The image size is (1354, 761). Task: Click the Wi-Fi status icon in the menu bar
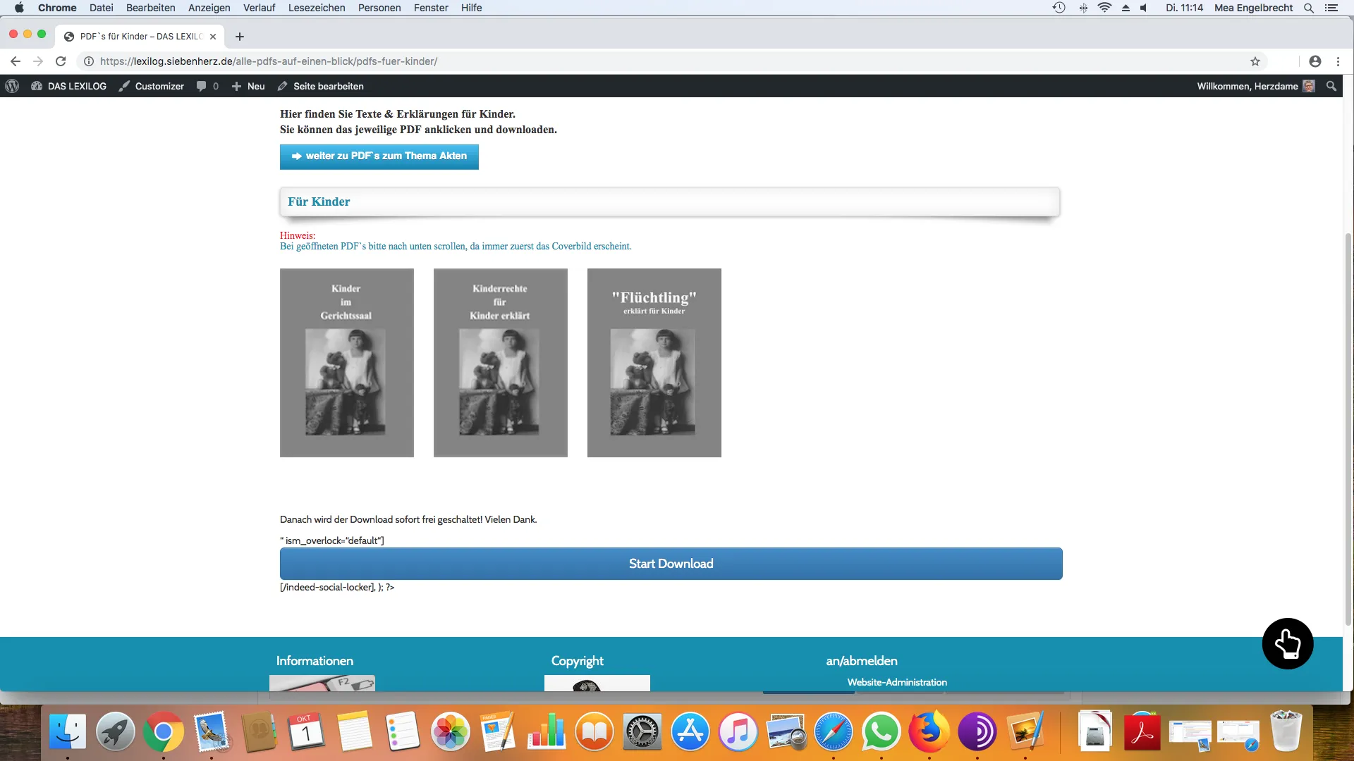coord(1104,8)
